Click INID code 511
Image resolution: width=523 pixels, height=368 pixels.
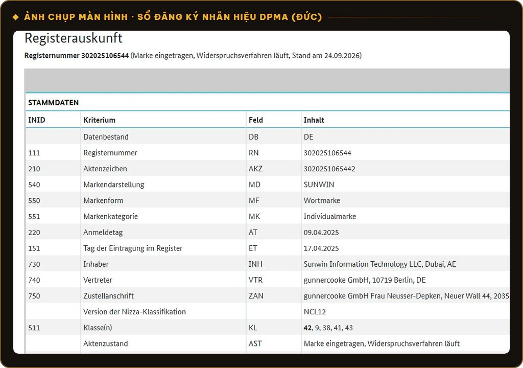click(34, 328)
